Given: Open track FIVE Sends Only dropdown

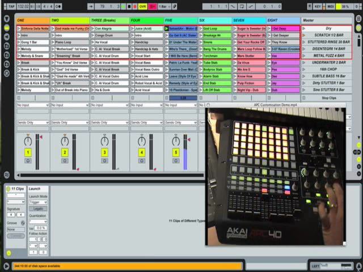Looking at the screenshot, I should click(180, 122).
